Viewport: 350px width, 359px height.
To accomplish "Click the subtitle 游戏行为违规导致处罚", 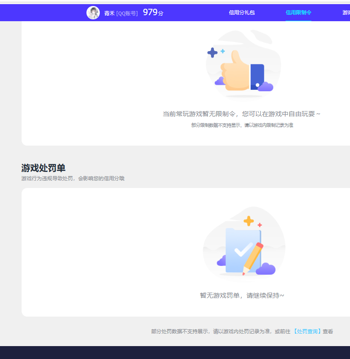I will tap(47, 178).
